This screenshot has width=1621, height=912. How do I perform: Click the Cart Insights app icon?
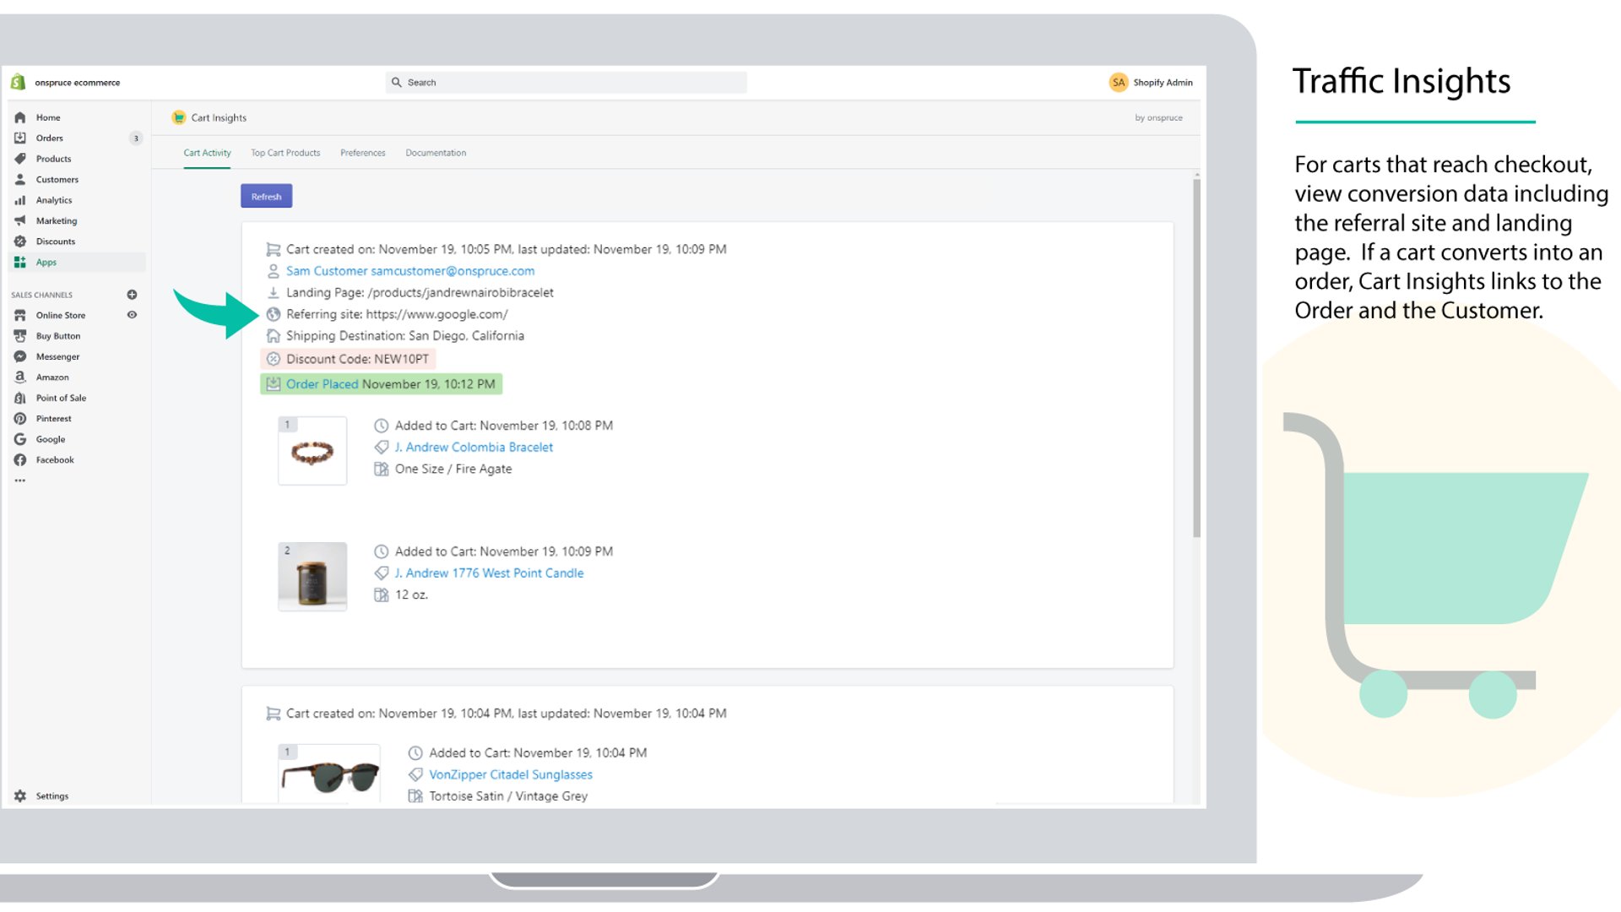178,117
